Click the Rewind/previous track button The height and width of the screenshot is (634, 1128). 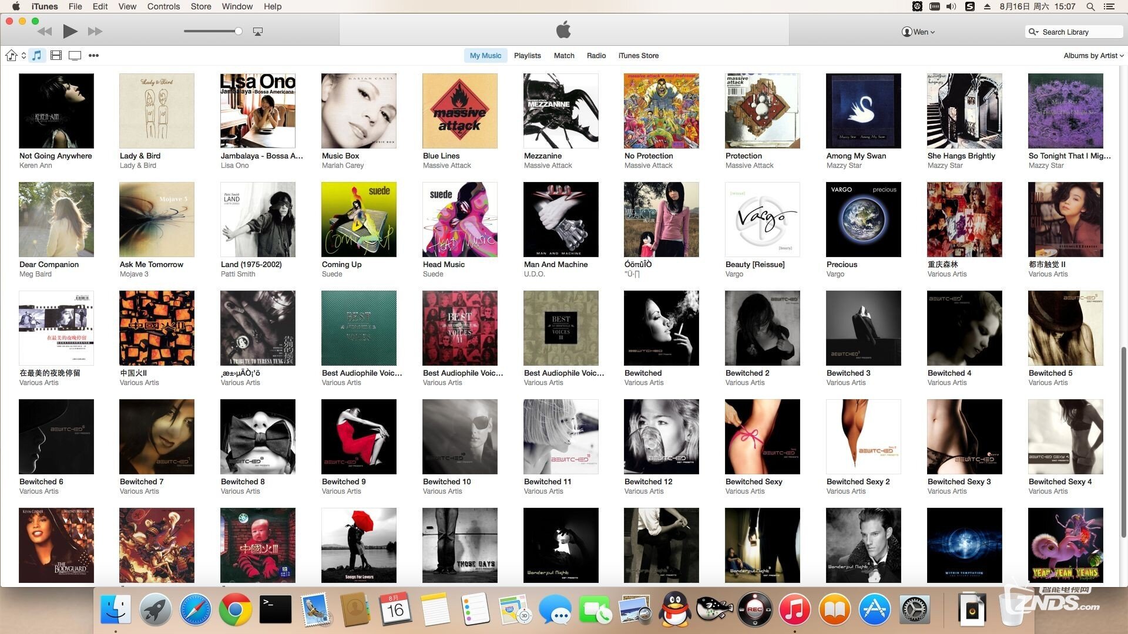[x=45, y=31]
